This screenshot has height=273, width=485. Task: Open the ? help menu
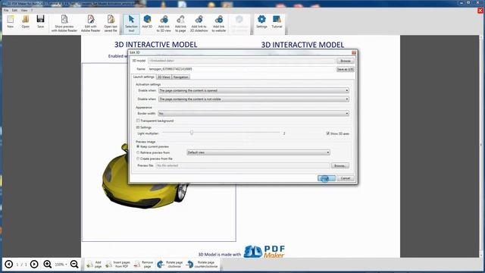point(32,10)
